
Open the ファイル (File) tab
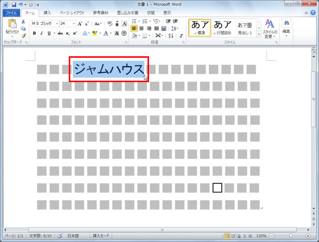(11, 13)
